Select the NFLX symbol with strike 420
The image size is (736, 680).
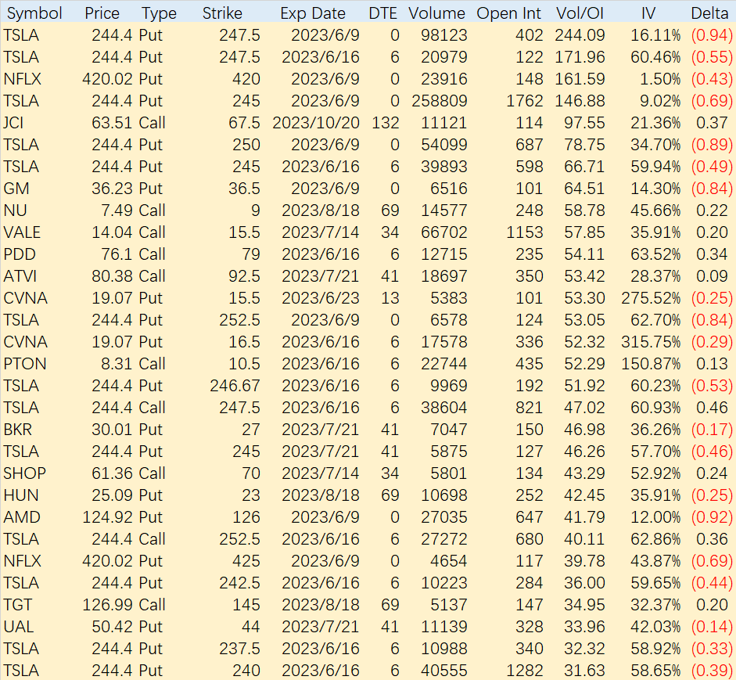(22, 79)
